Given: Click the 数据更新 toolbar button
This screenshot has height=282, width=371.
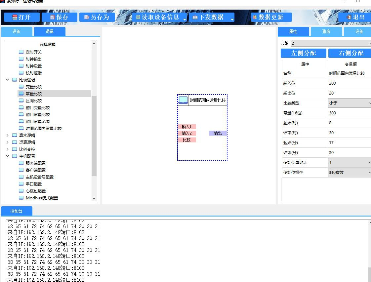Looking at the screenshot, I should pos(271,17).
